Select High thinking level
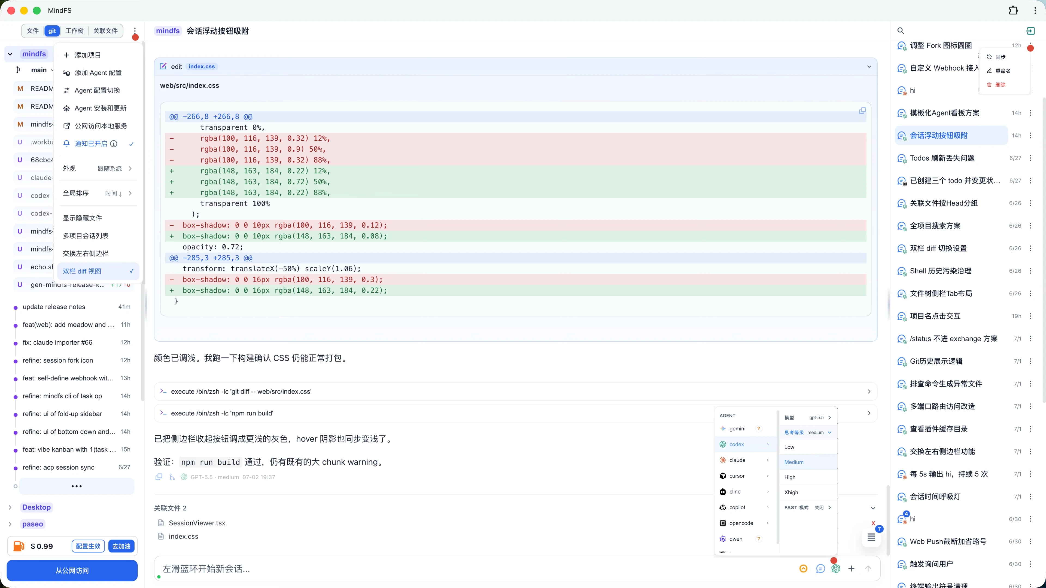The image size is (1046, 588). (808, 477)
